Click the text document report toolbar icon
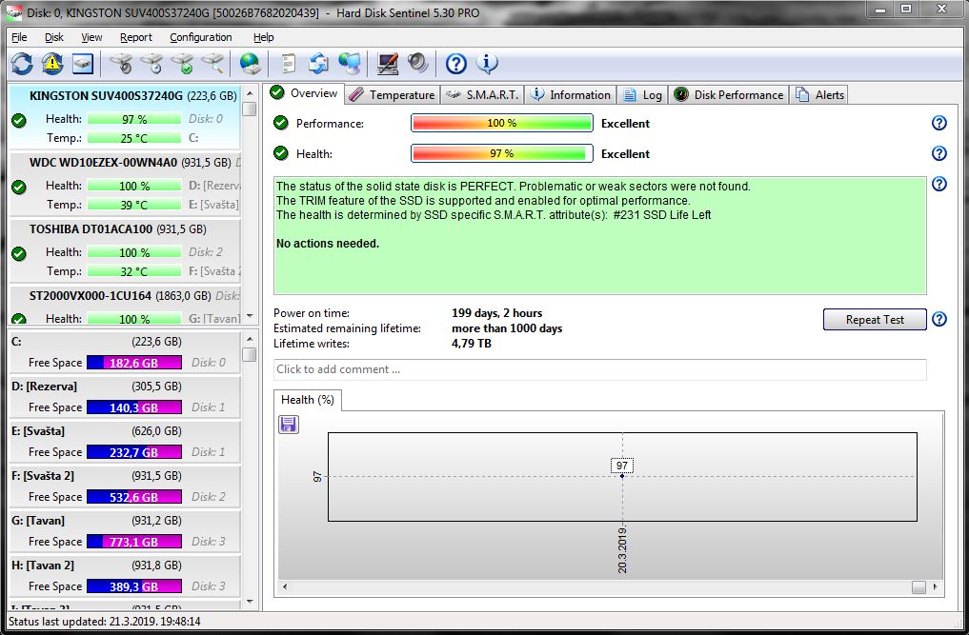This screenshot has height=635, width=969. coord(289,63)
